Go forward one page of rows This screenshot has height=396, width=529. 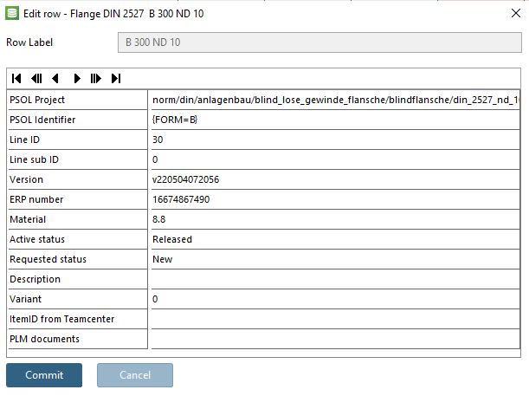(96, 79)
